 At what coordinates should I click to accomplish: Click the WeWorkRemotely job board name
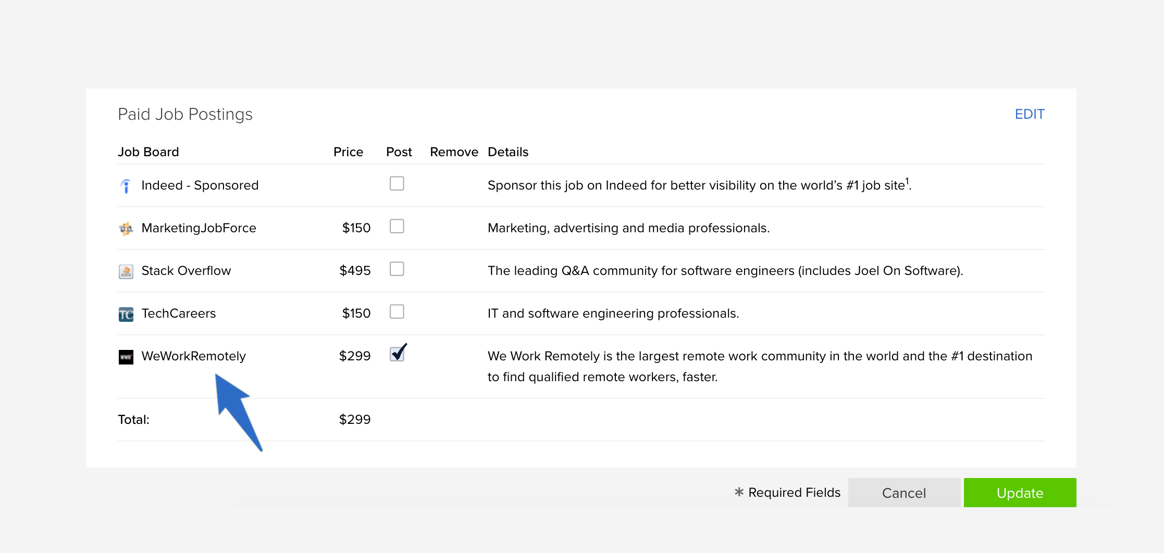pyautogui.click(x=193, y=356)
